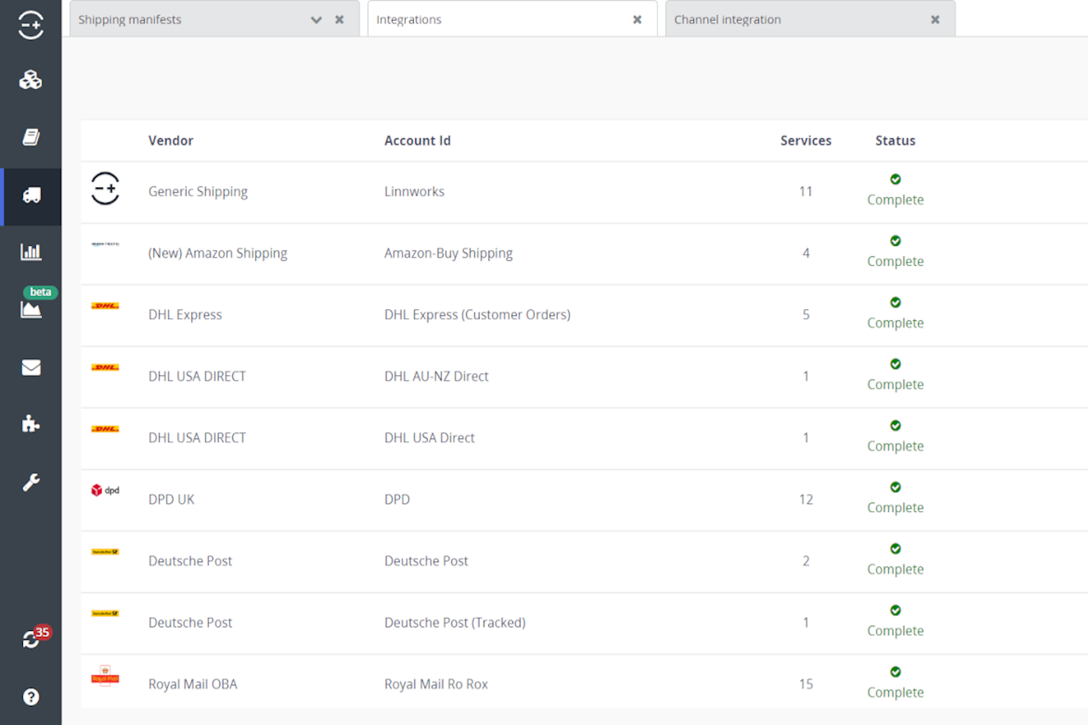Image resolution: width=1088 pixels, height=725 pixels.
Task: Open the inventory boxes sidebar icon
Action: pos(31,79)
